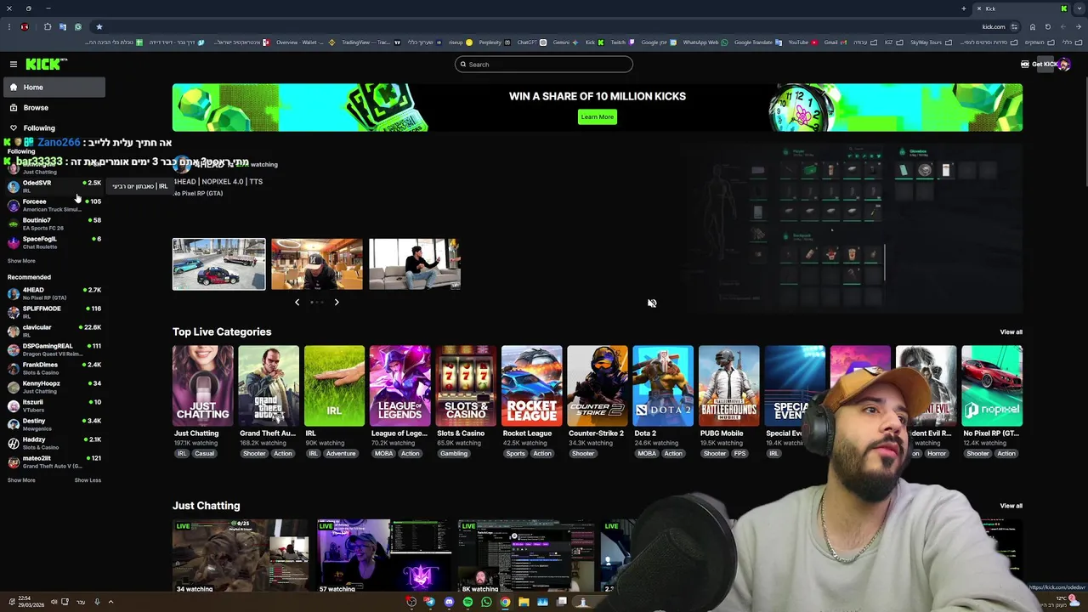The width and height of the screenshot is (1088, 612).
Task: Open the Just Chatting category card
Action: pyautogui.click(x=202, y=386)
